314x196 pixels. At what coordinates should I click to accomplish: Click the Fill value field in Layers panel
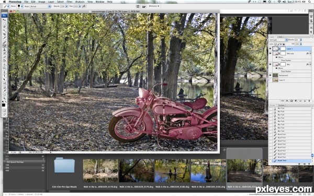(297, 44)
